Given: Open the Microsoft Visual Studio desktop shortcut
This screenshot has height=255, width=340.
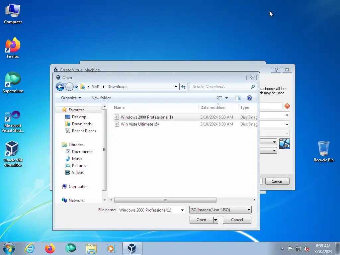Looking at the screenshot, I should (x=13, y=122).
